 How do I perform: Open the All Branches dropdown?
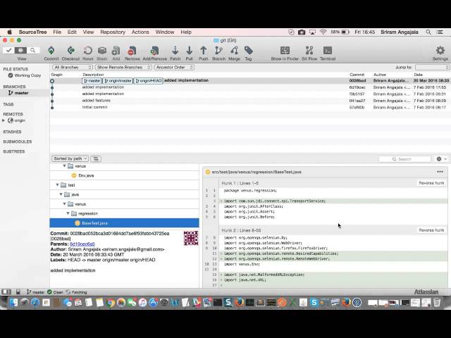tap(72, 68)
